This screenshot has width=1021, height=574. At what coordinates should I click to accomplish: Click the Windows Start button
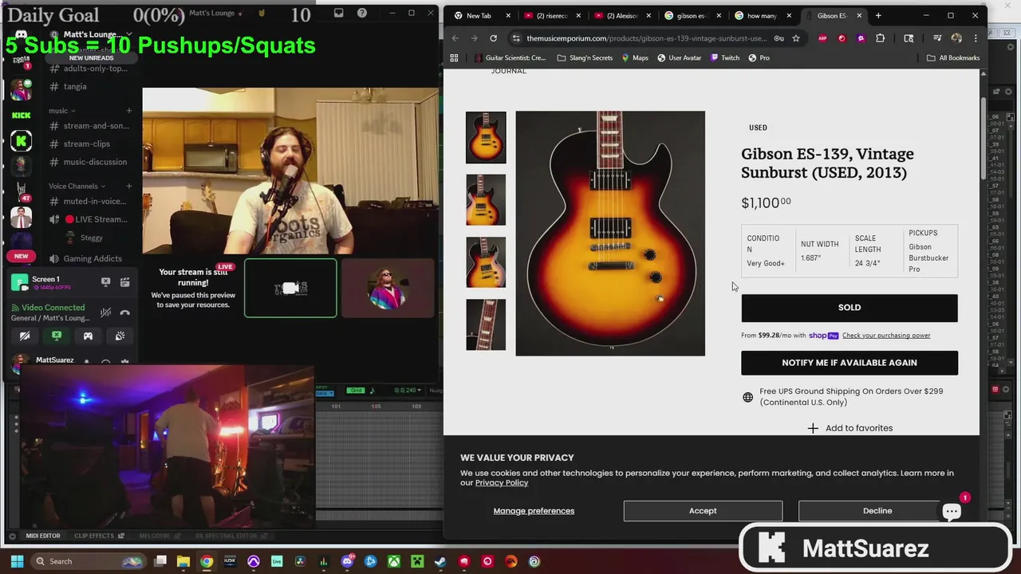tap(17, 561)
